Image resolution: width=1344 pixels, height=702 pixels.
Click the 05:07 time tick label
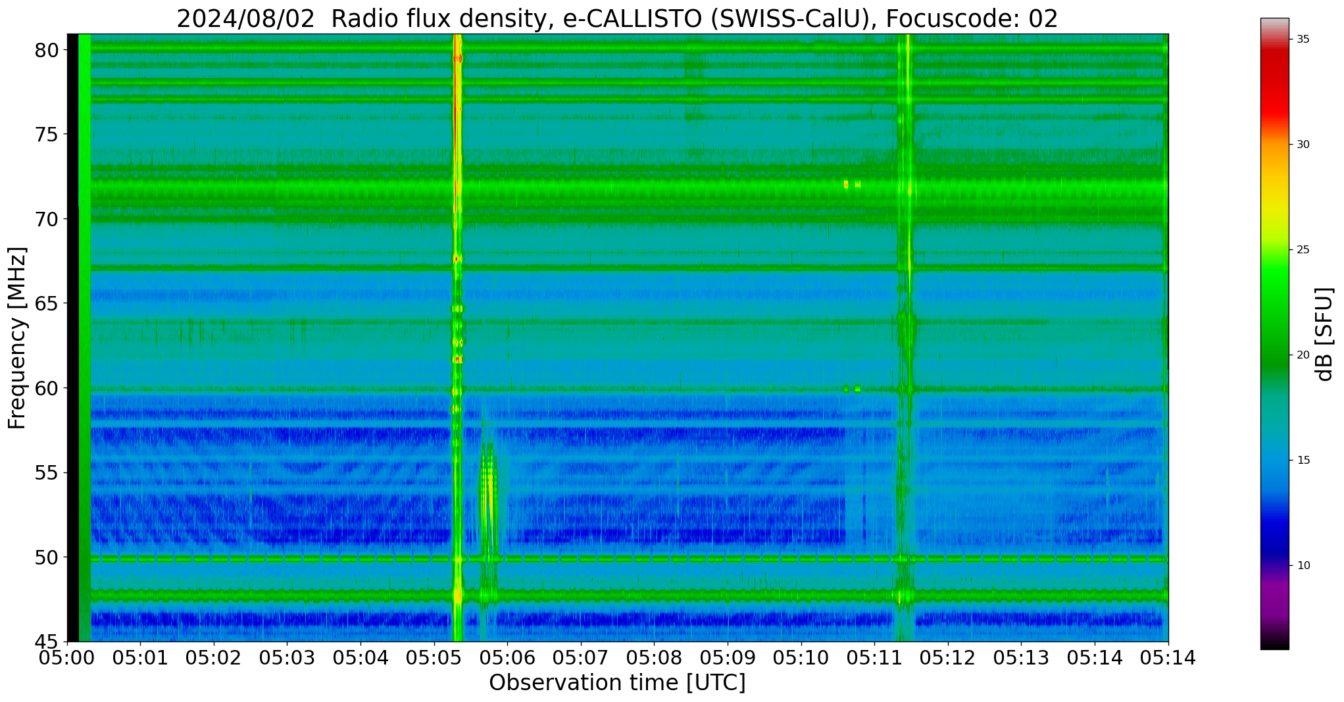click(581, 657)
